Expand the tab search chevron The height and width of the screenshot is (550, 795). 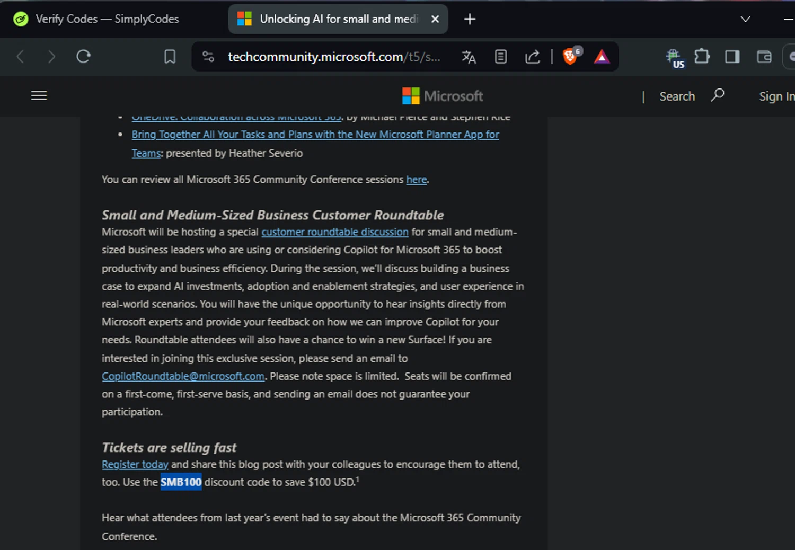pos(745,19)
